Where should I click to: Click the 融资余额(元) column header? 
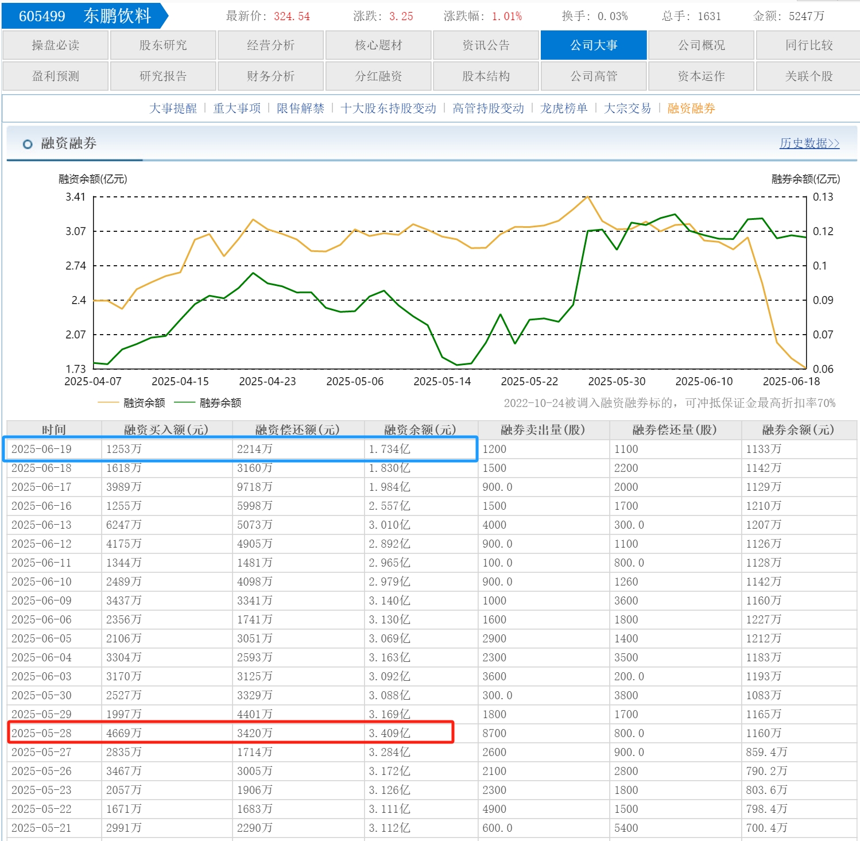tap(420, 430)
